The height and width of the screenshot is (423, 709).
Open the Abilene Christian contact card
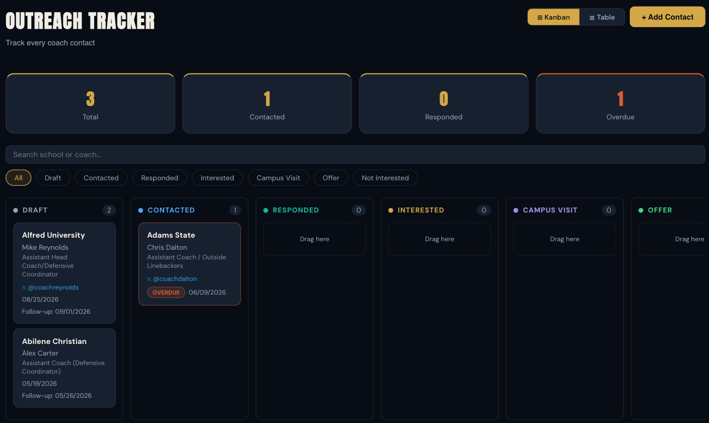tap(64, 368)
